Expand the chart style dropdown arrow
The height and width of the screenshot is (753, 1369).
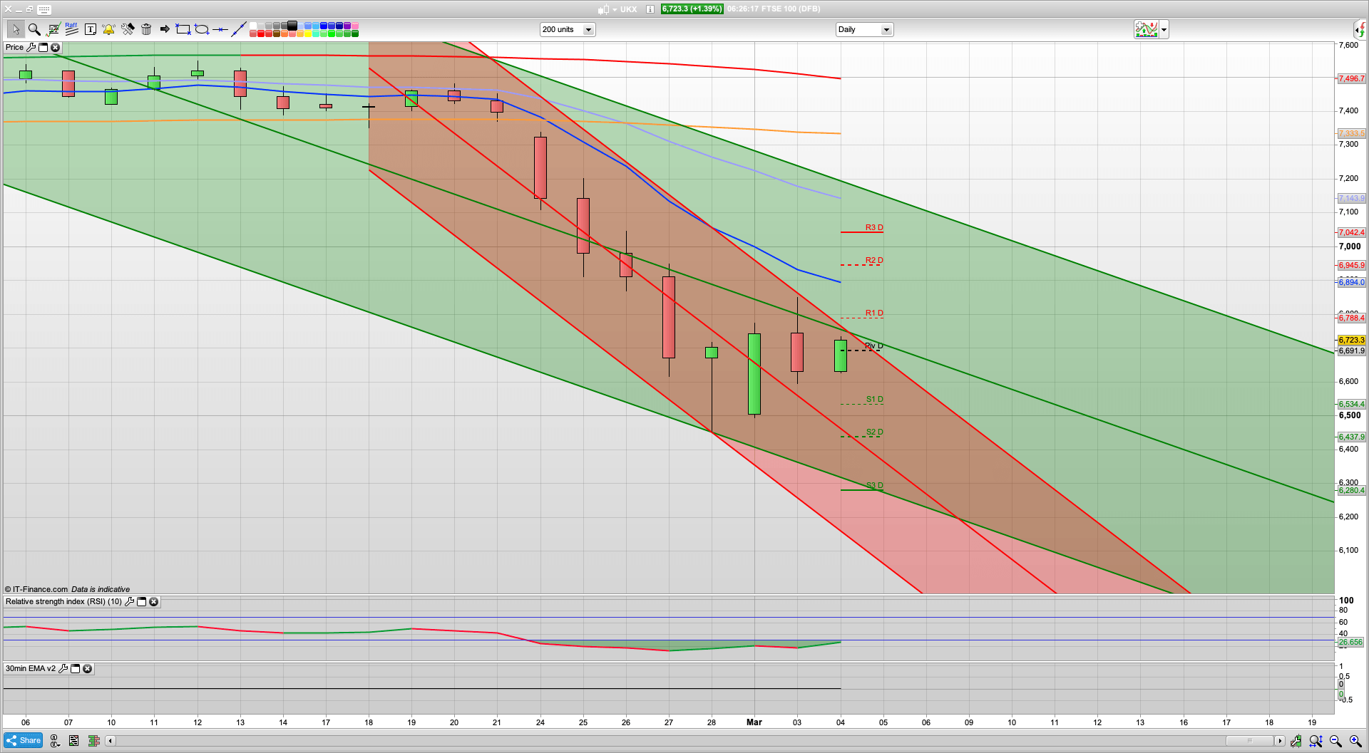(x=1164, y=30)
